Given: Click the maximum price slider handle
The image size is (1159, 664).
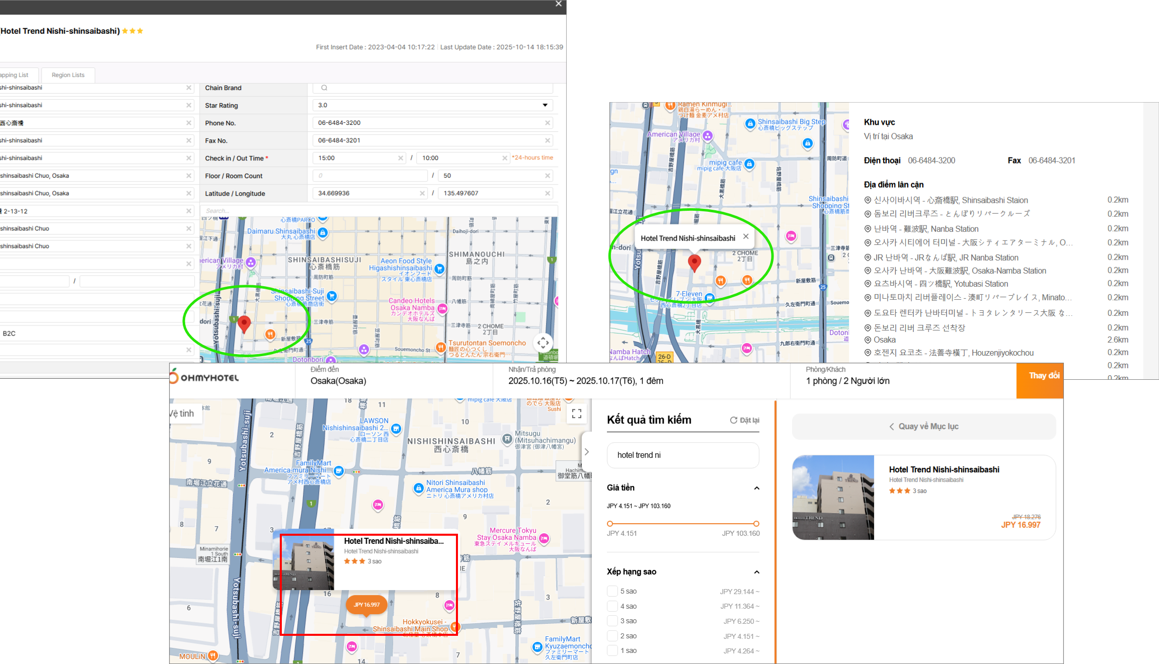Looking at the screenshot, I should [x=756, y=524].
